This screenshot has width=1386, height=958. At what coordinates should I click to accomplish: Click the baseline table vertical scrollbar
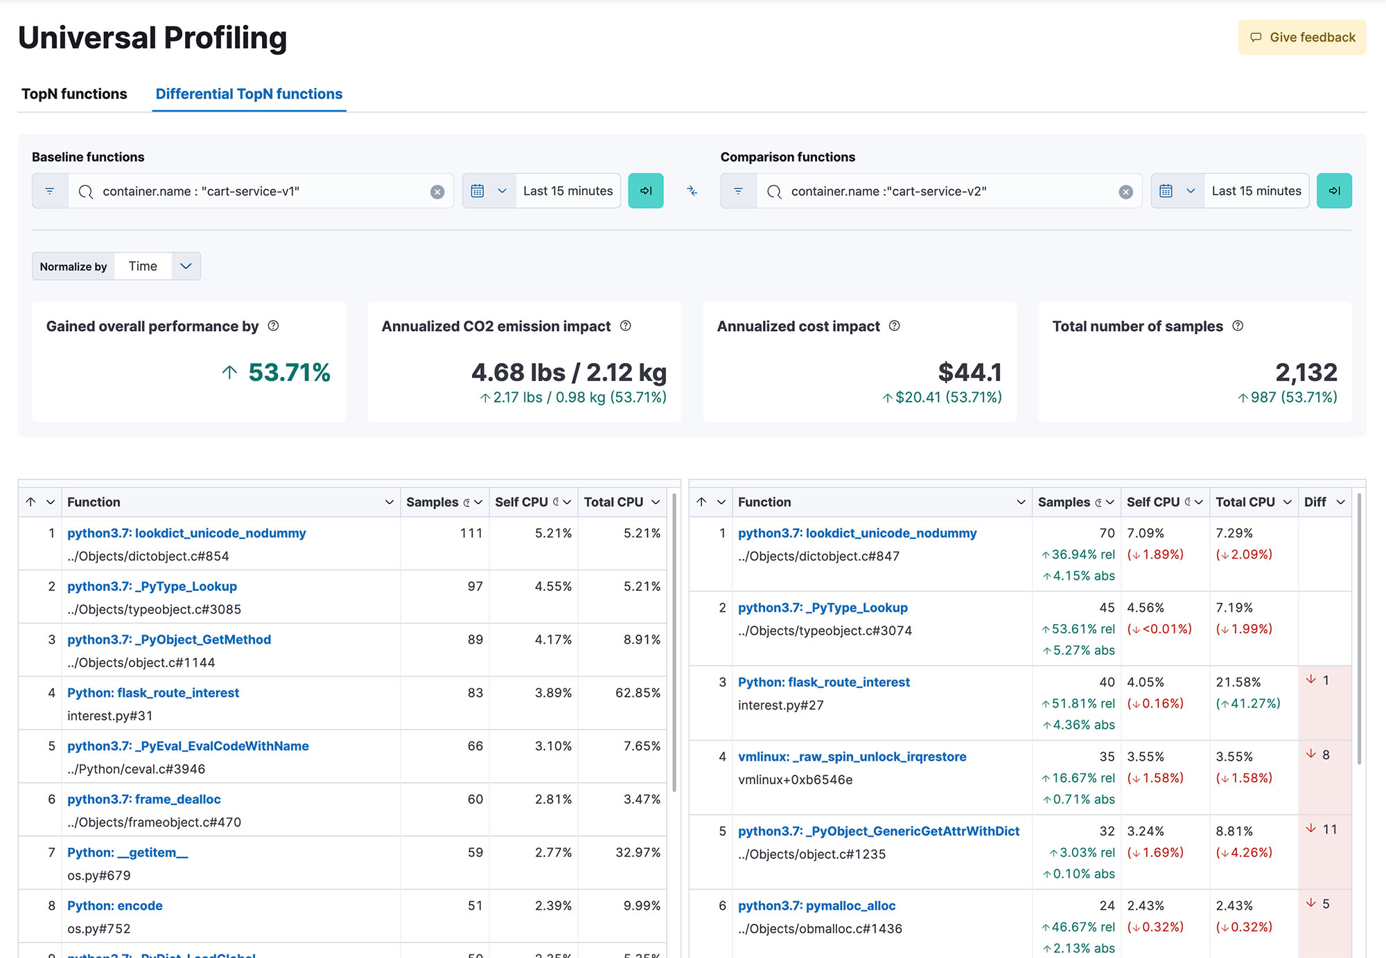point(674,642)
